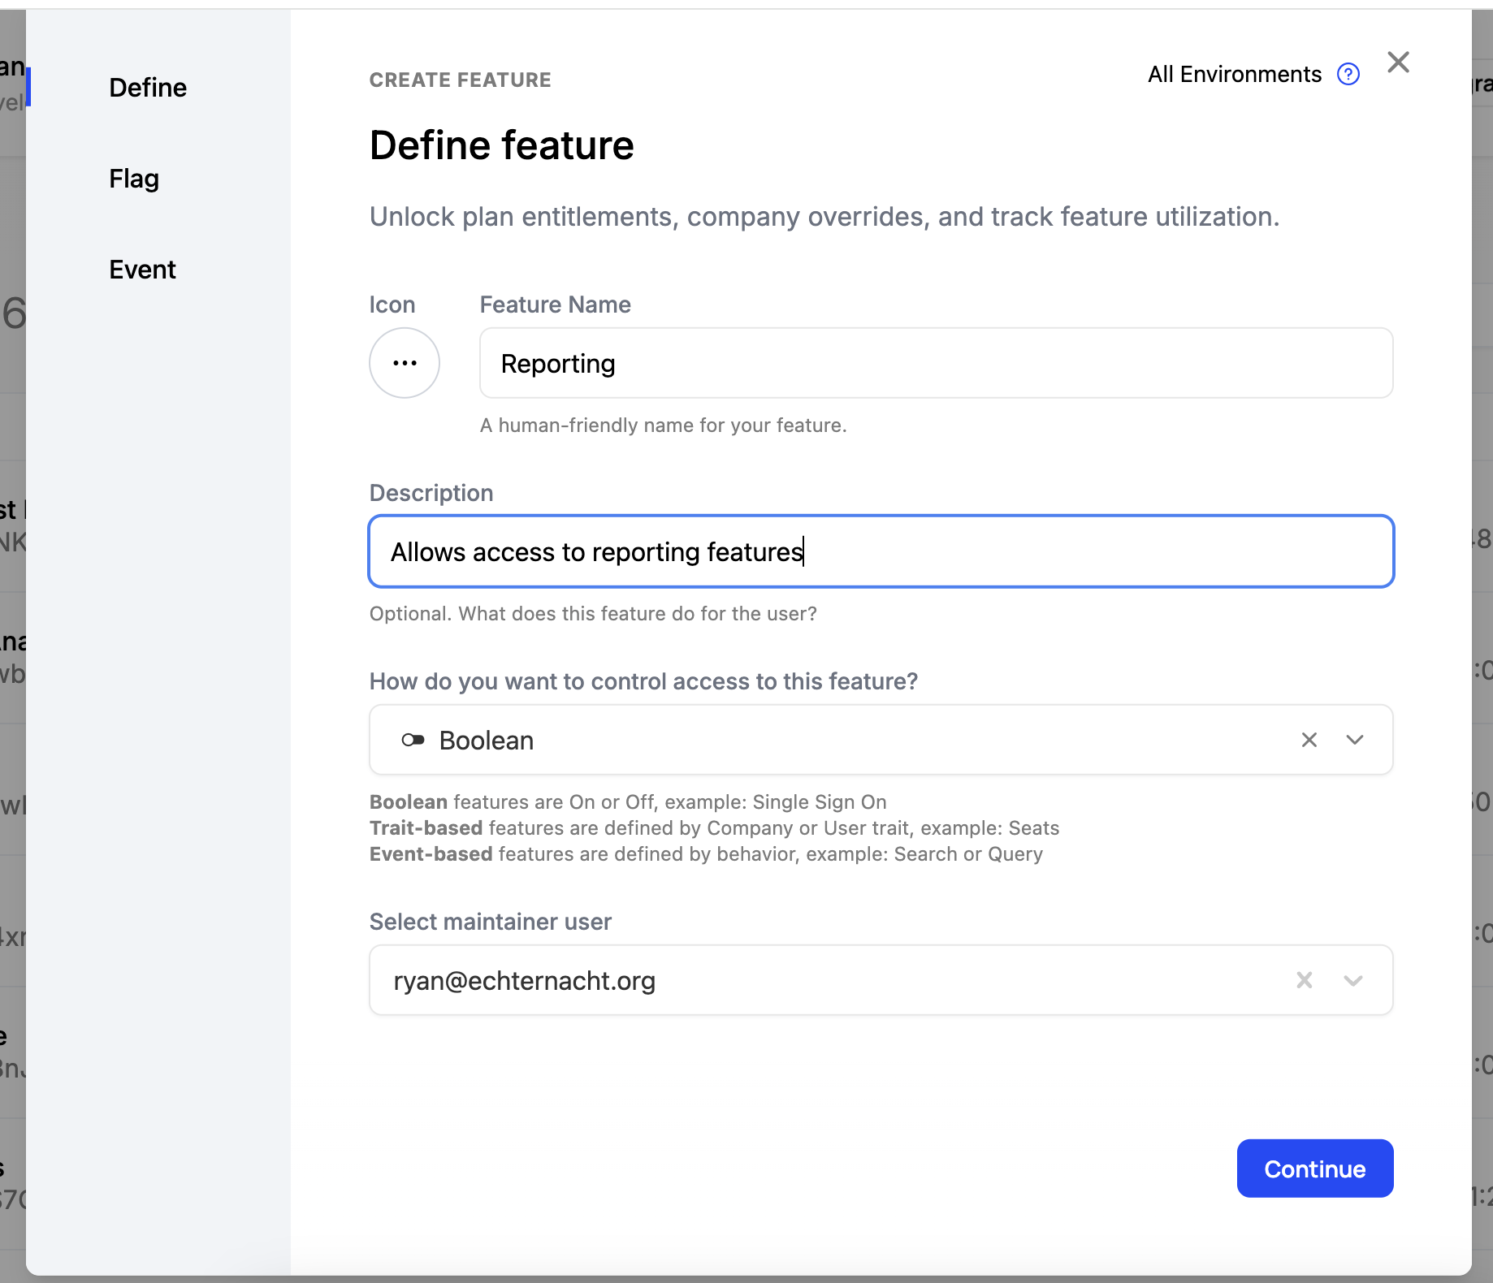Screen dimensions: 1493x1283
Task: Click into the Description text field
Action: (881, 551)
